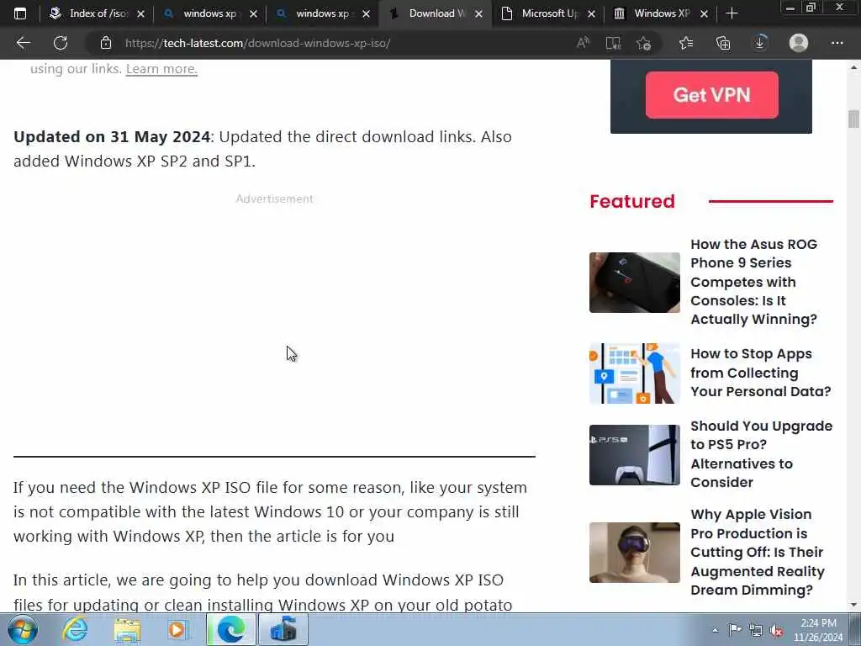Launch Internet Explorer from taskbar
This screenshot has width=861, height=646.
[x=75, y=629]
